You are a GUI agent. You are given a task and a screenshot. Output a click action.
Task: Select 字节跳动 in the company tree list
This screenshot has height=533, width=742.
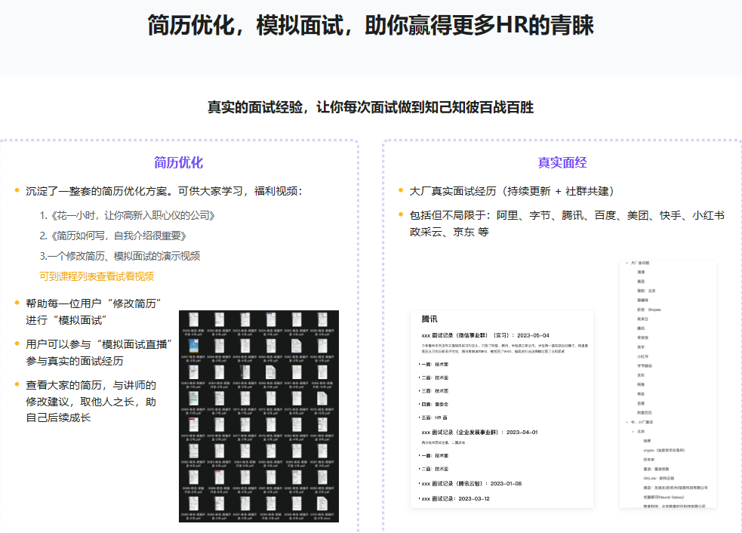646,365
